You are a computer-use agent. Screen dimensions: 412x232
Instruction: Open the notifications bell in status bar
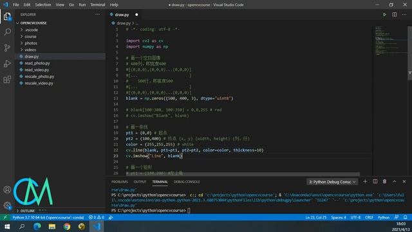click(406, 217)
